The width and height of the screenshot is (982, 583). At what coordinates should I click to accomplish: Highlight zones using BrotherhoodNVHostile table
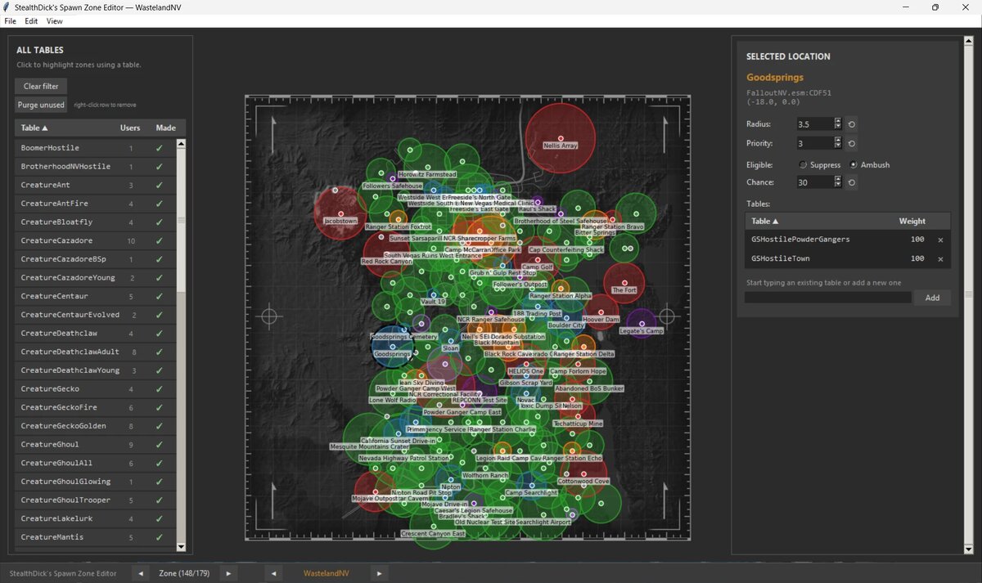coord(96,167)
